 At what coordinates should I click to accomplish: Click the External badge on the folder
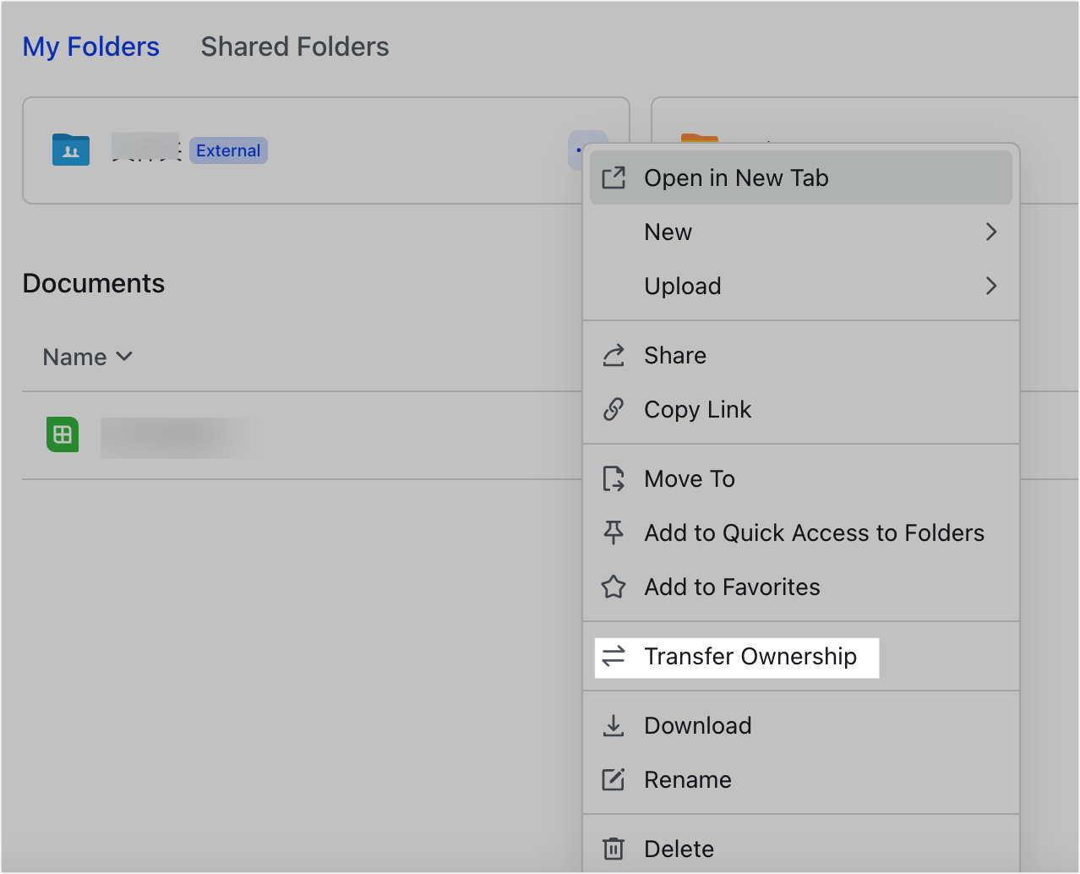(x=228, y=150)
